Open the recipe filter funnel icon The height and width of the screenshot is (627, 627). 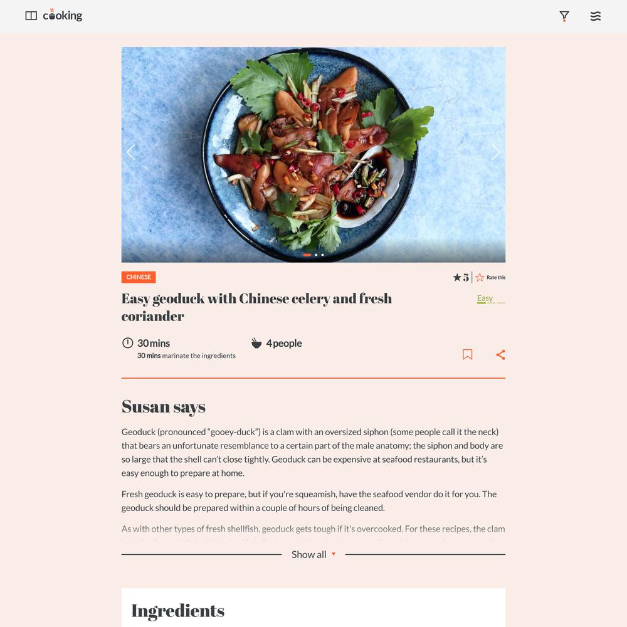pyautogui.click(x=564, y=16)
